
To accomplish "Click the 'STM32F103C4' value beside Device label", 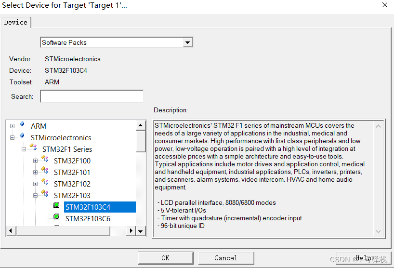I will pyautogui.click(x=66, y=70).
